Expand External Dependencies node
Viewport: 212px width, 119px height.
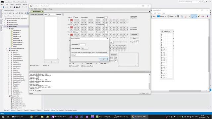pyautogui.click(x=7, y=48)
